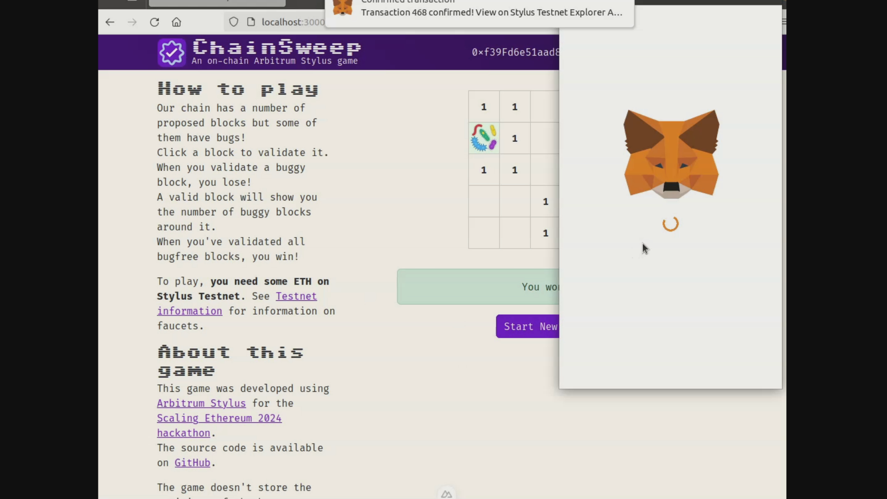887x499 pixels.
Task: Click the shield tracking protection icon
Action: click(234, 22)
